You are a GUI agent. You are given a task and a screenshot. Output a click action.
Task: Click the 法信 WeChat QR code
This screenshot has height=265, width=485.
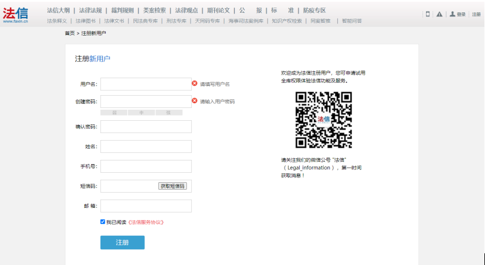click(324, 120)
